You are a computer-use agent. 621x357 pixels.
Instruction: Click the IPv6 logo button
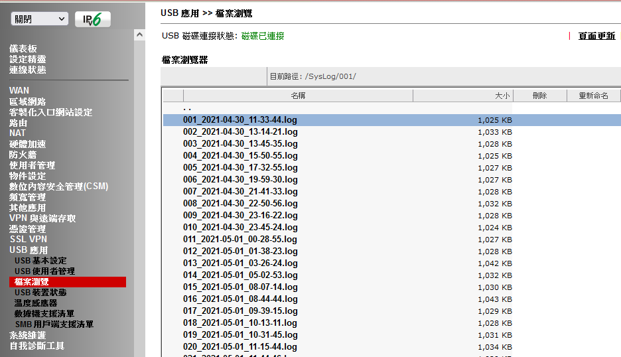(x=92, y=19)
